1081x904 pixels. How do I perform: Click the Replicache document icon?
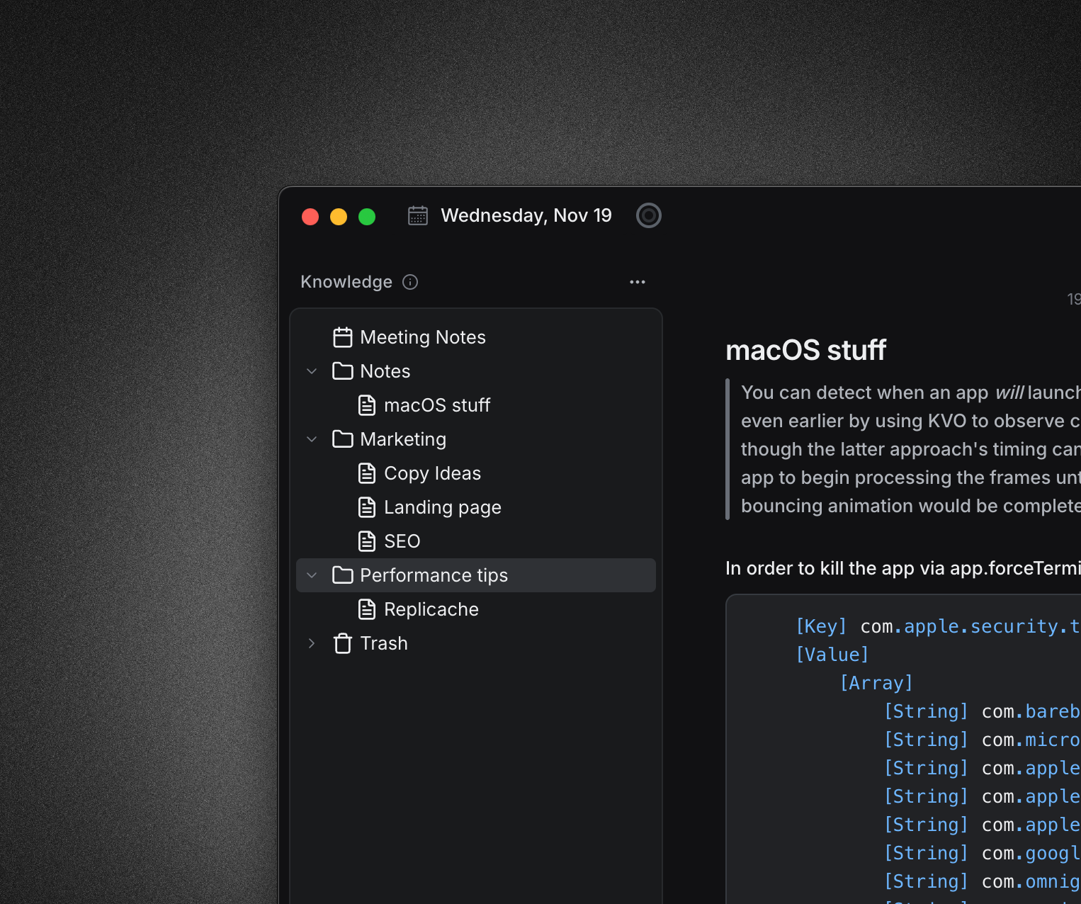[367, 609]
